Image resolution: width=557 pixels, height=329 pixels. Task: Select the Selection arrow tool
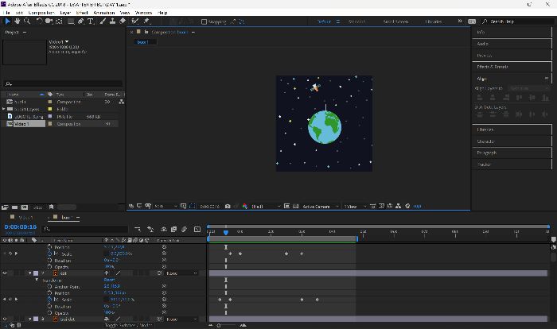(x=7, y=21)
